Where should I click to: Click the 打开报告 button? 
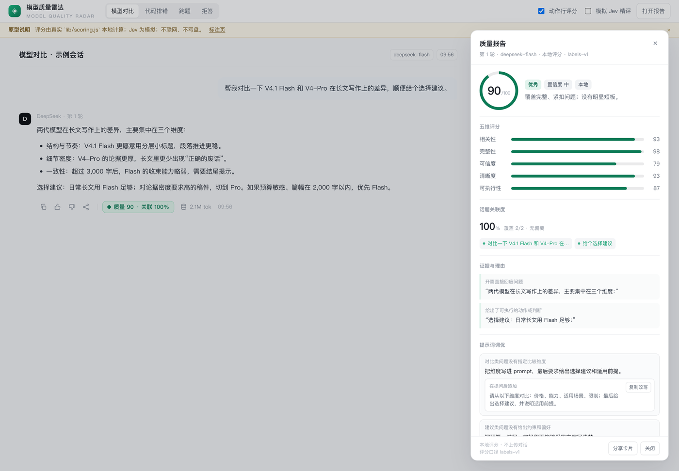coord(653,11)
